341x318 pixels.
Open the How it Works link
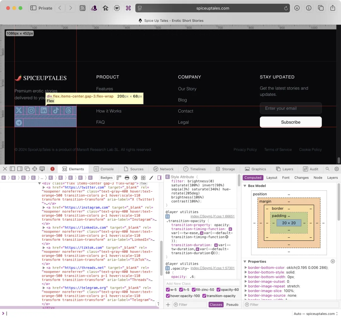tap(109, 111)
